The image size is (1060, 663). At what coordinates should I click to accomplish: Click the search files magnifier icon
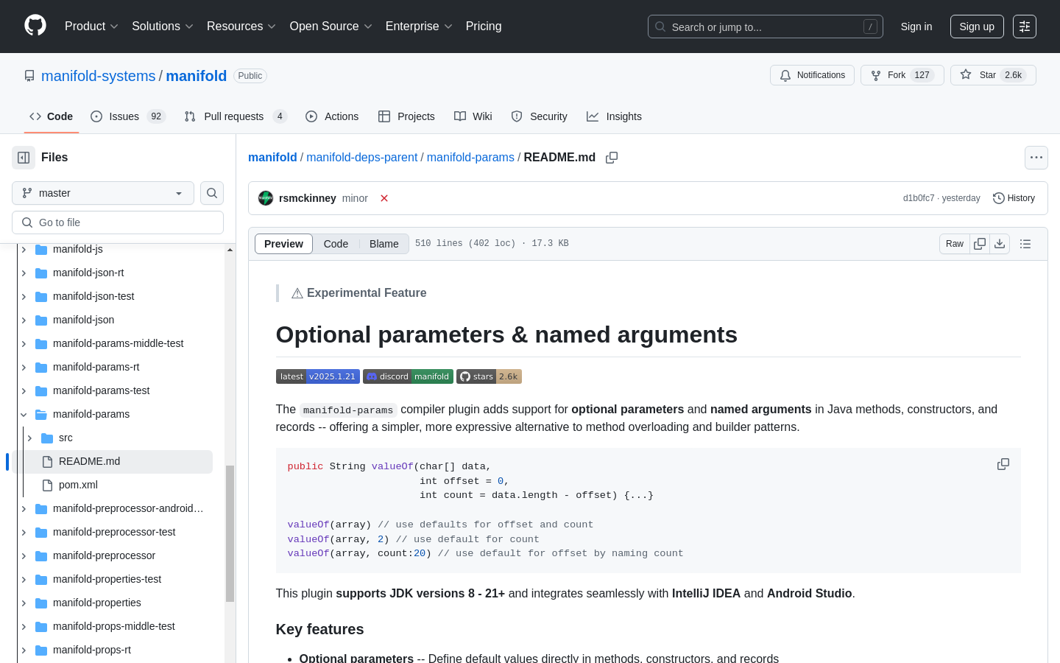click(212, 193)
